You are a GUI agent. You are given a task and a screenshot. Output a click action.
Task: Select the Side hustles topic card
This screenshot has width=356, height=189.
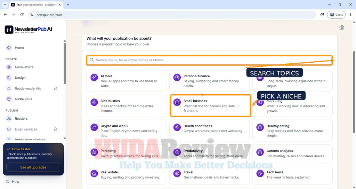click(127, 106)
